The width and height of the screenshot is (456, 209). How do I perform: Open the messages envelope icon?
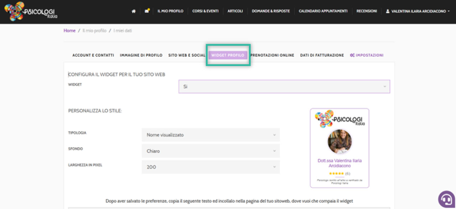click(x=147, y=11)
